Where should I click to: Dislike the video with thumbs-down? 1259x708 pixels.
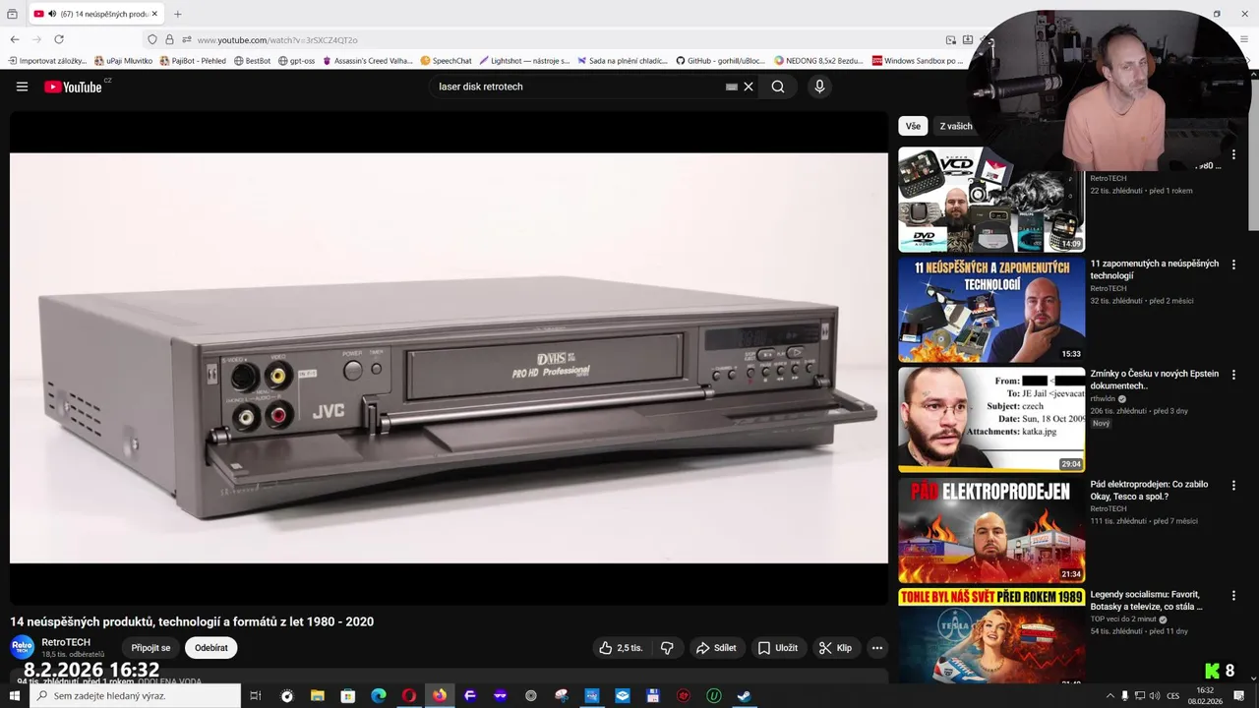tap(667, 648)
